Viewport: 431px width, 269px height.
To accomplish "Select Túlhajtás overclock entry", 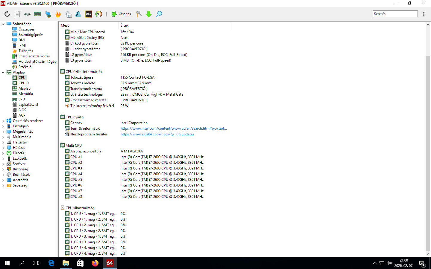I will (25, 51).
